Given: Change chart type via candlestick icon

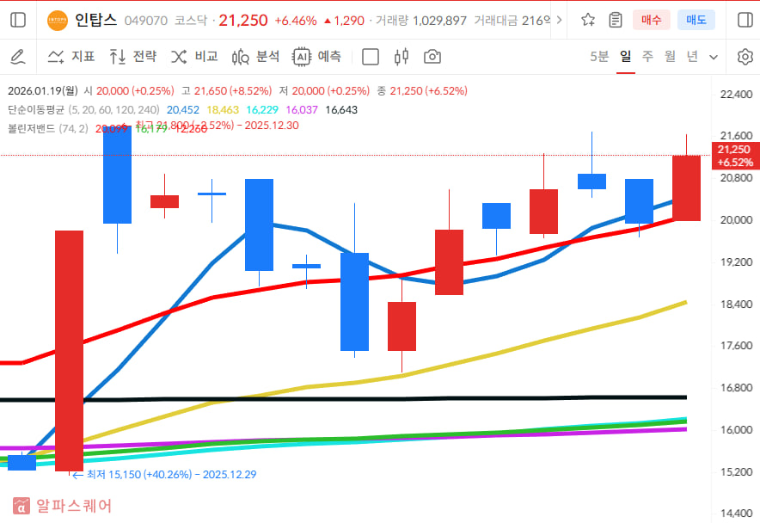Looking at the screenshot, I should coord(401,57).
